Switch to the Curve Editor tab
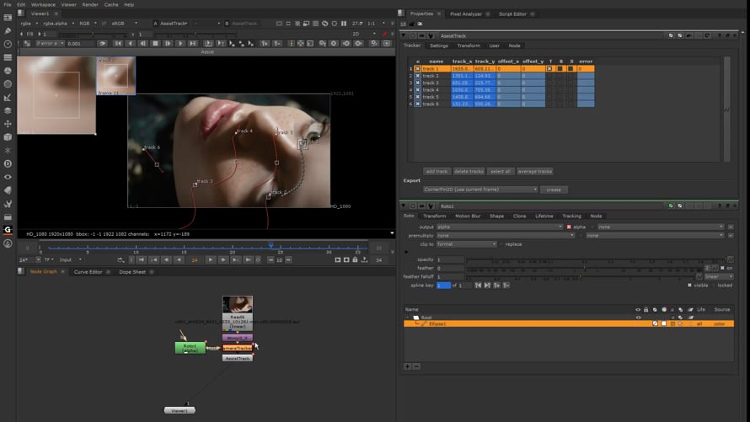 coord(88,272)
